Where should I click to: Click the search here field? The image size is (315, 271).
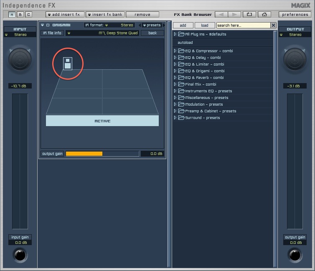point(244,25)
